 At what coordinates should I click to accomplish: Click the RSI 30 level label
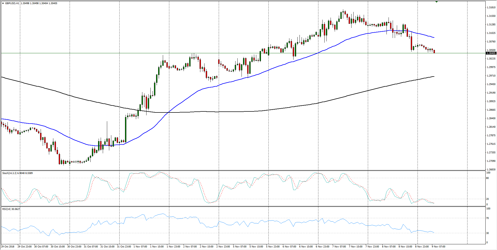tap(487, 233)
